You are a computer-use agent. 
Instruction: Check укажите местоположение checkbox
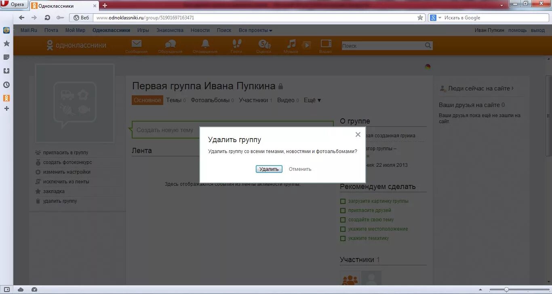coord(343,229)
